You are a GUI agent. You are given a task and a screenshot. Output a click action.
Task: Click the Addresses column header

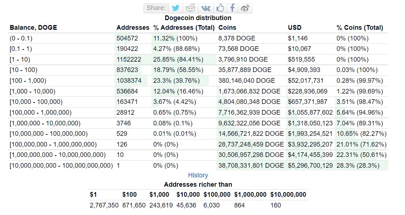click(133, 27)
